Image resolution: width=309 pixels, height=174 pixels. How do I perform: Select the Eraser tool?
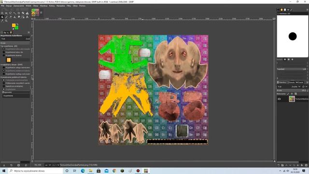11,17
